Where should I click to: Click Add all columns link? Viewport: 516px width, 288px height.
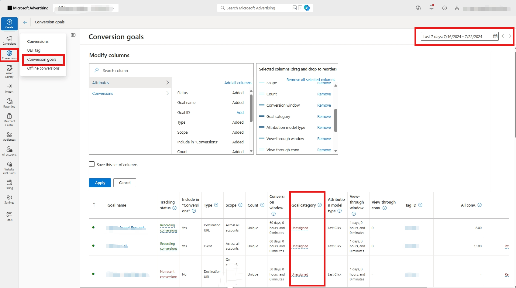coord(238,83)
